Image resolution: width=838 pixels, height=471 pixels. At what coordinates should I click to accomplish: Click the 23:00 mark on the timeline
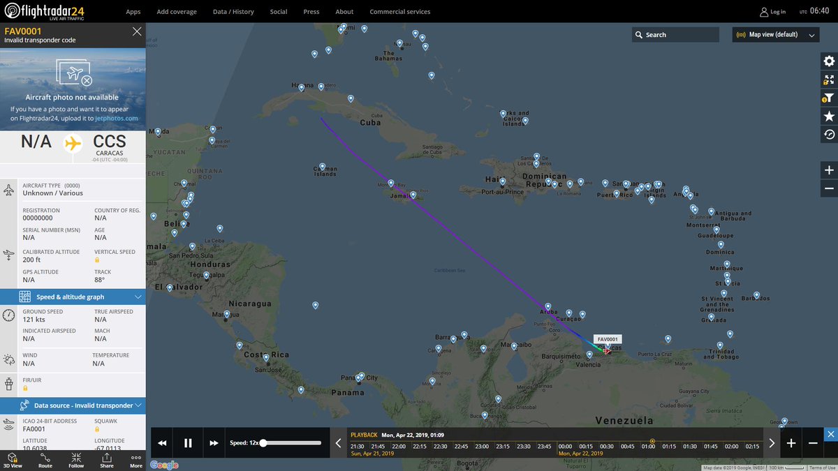click(482, 447)
